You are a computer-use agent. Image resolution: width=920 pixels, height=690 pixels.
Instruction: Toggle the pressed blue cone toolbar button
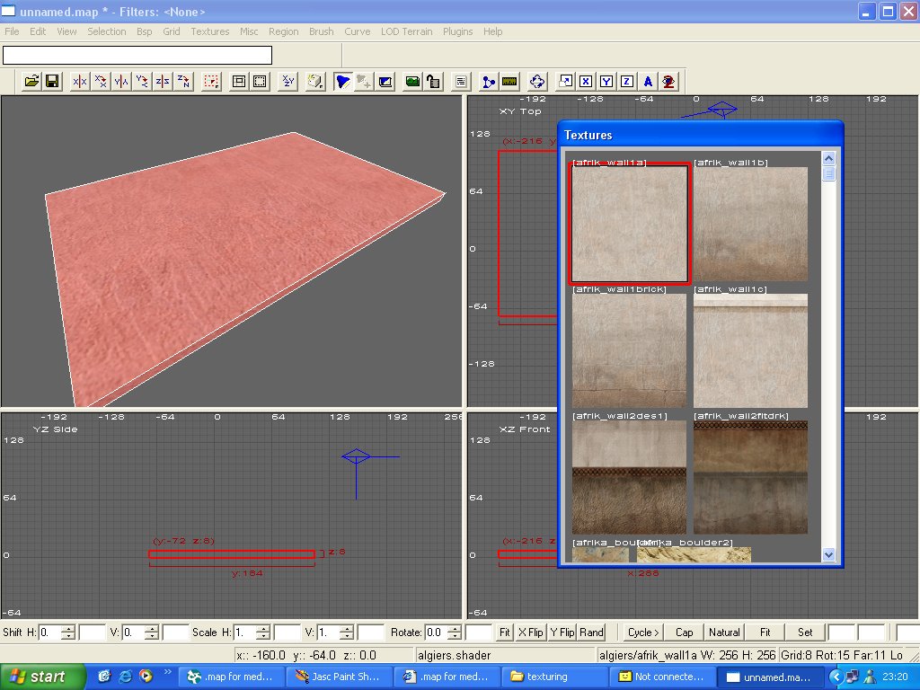point(342,82)
